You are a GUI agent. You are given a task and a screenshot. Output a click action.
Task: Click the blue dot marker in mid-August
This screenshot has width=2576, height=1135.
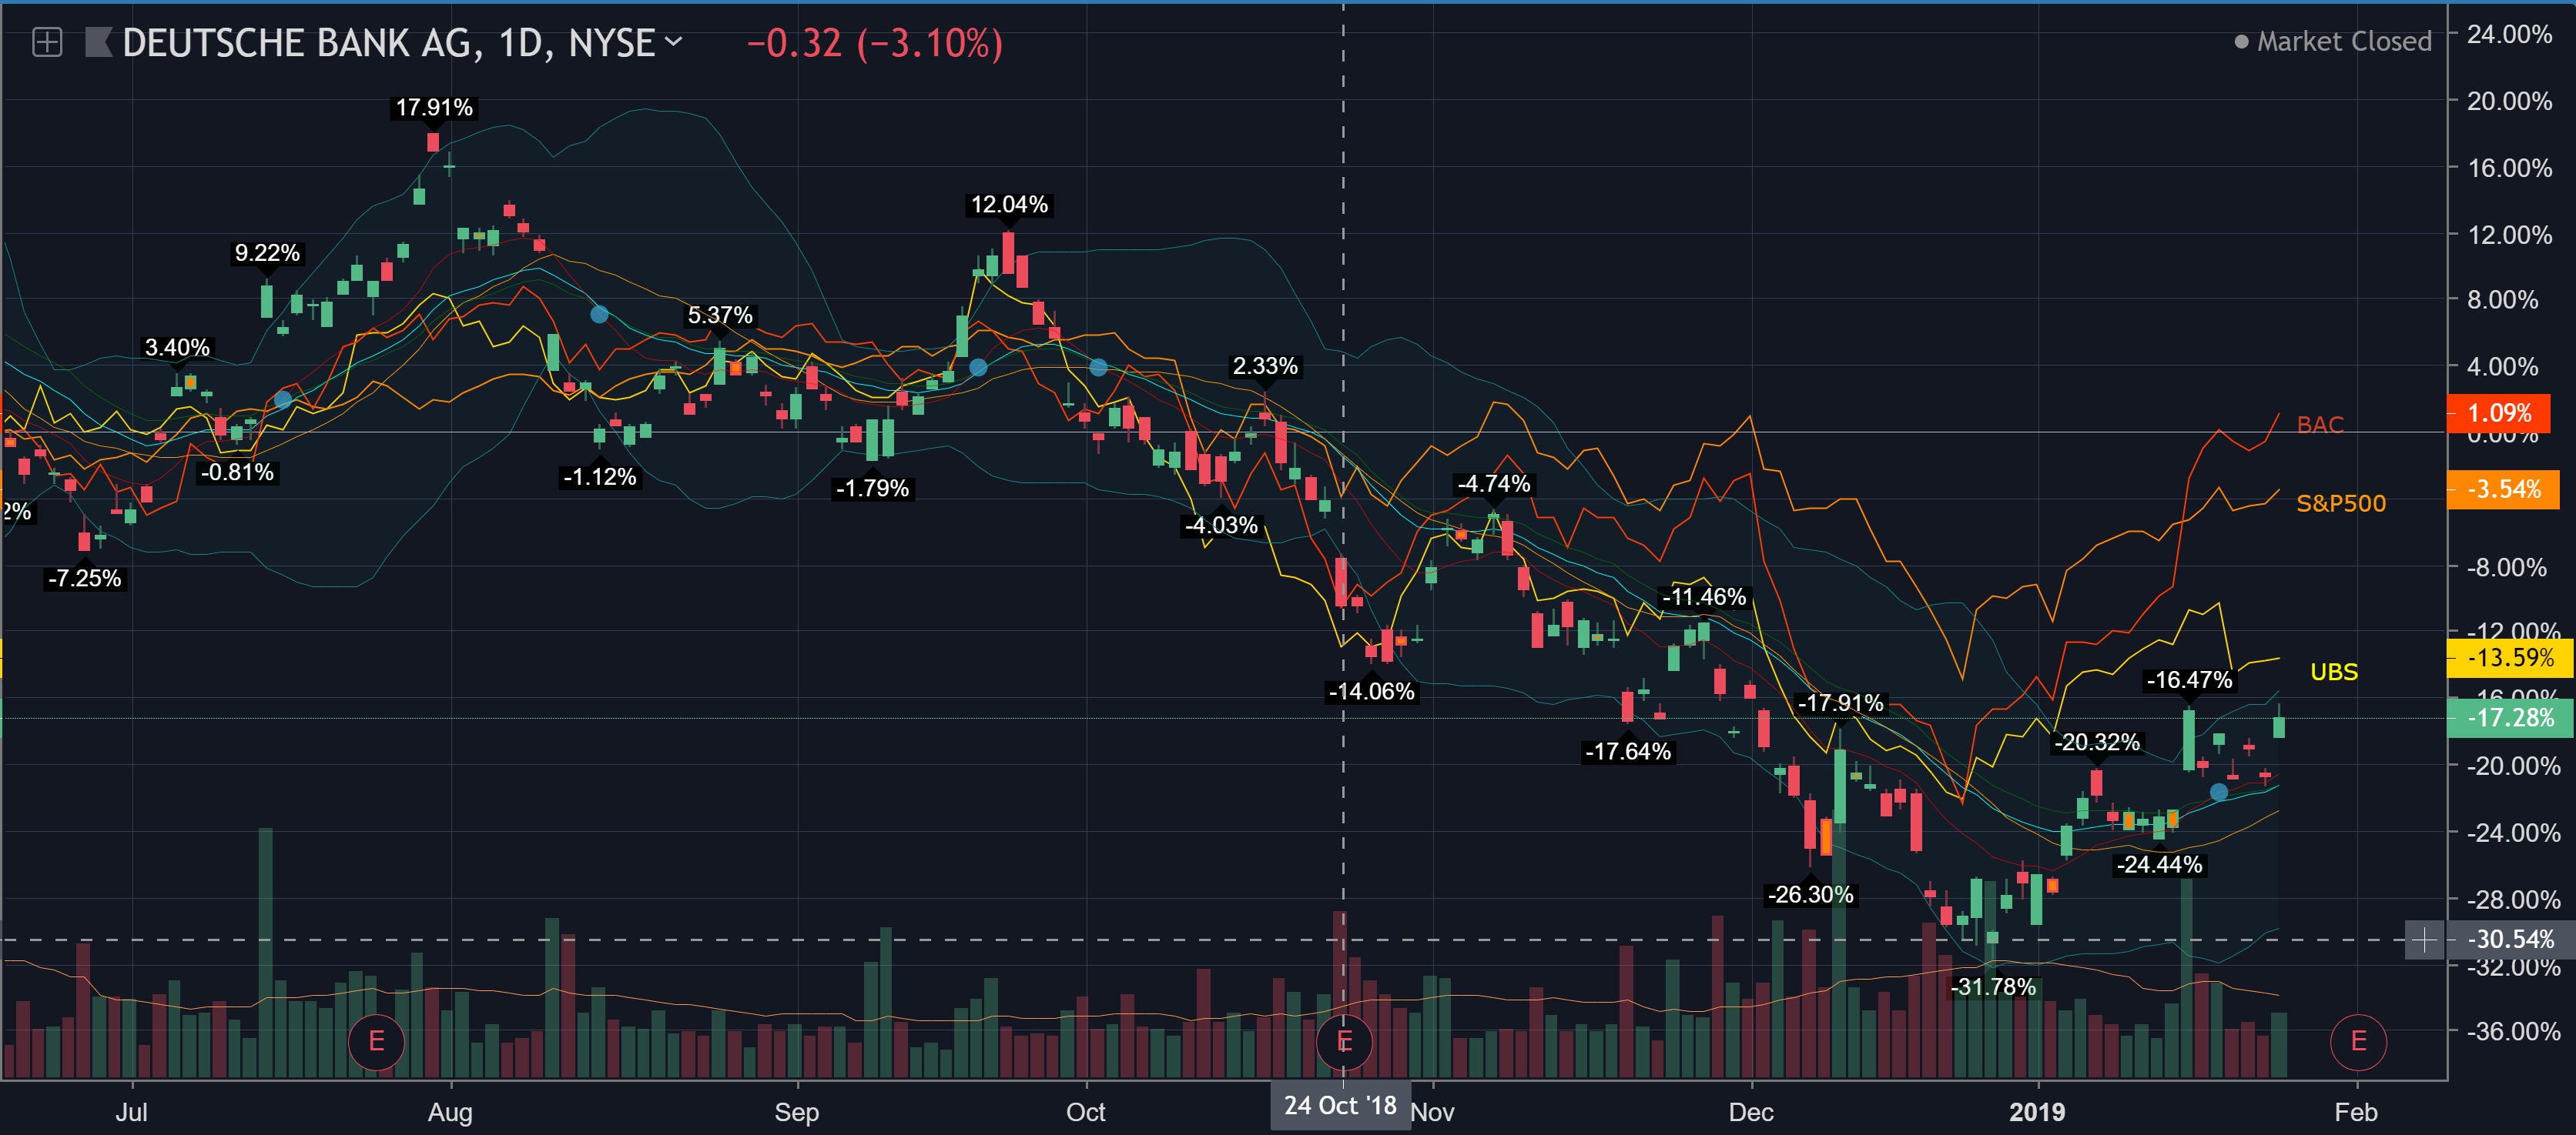coord(598,314)
